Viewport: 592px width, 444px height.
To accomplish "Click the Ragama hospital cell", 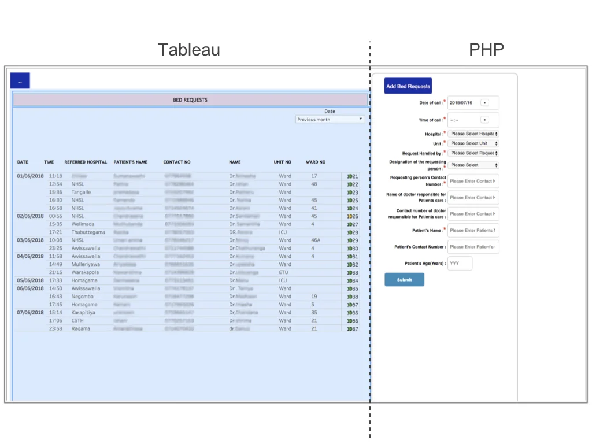I will (x=81, y=328).
